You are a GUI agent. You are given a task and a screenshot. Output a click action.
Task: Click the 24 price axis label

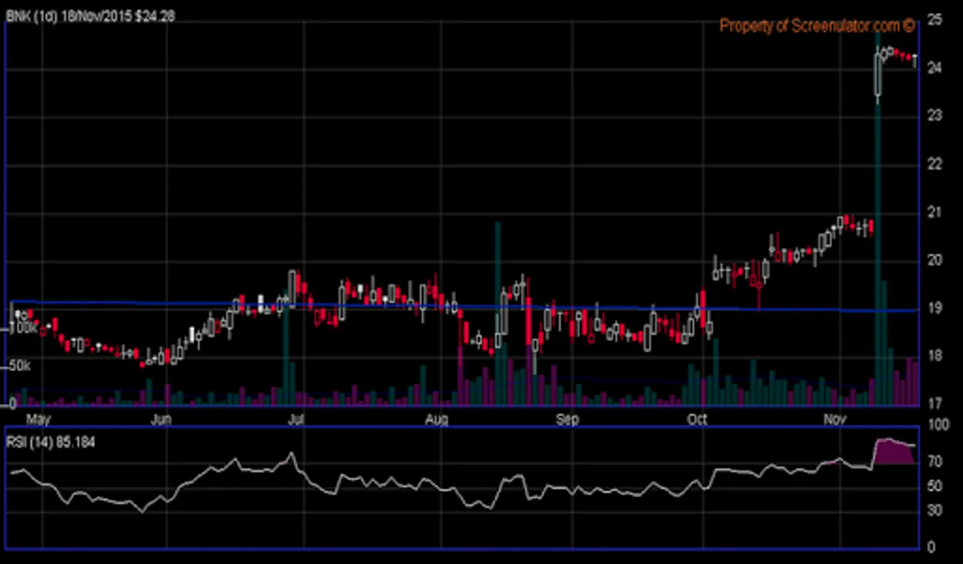pos(935,68)
